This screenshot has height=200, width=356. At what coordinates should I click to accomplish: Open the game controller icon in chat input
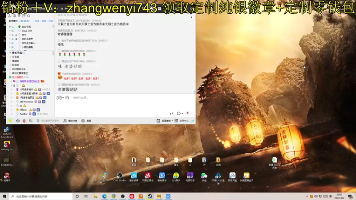pyautogui.click(x=59, y=97)
